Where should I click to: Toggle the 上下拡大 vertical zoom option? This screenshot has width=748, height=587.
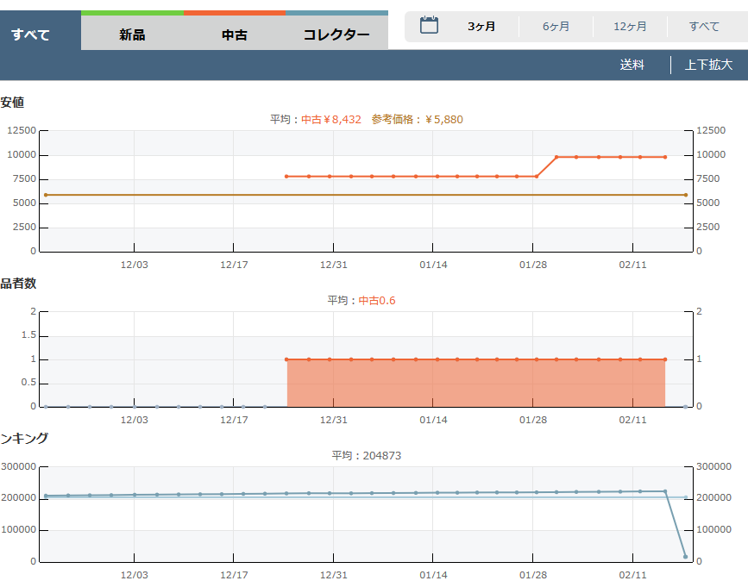pyautogui.click(x=708, y=65)
